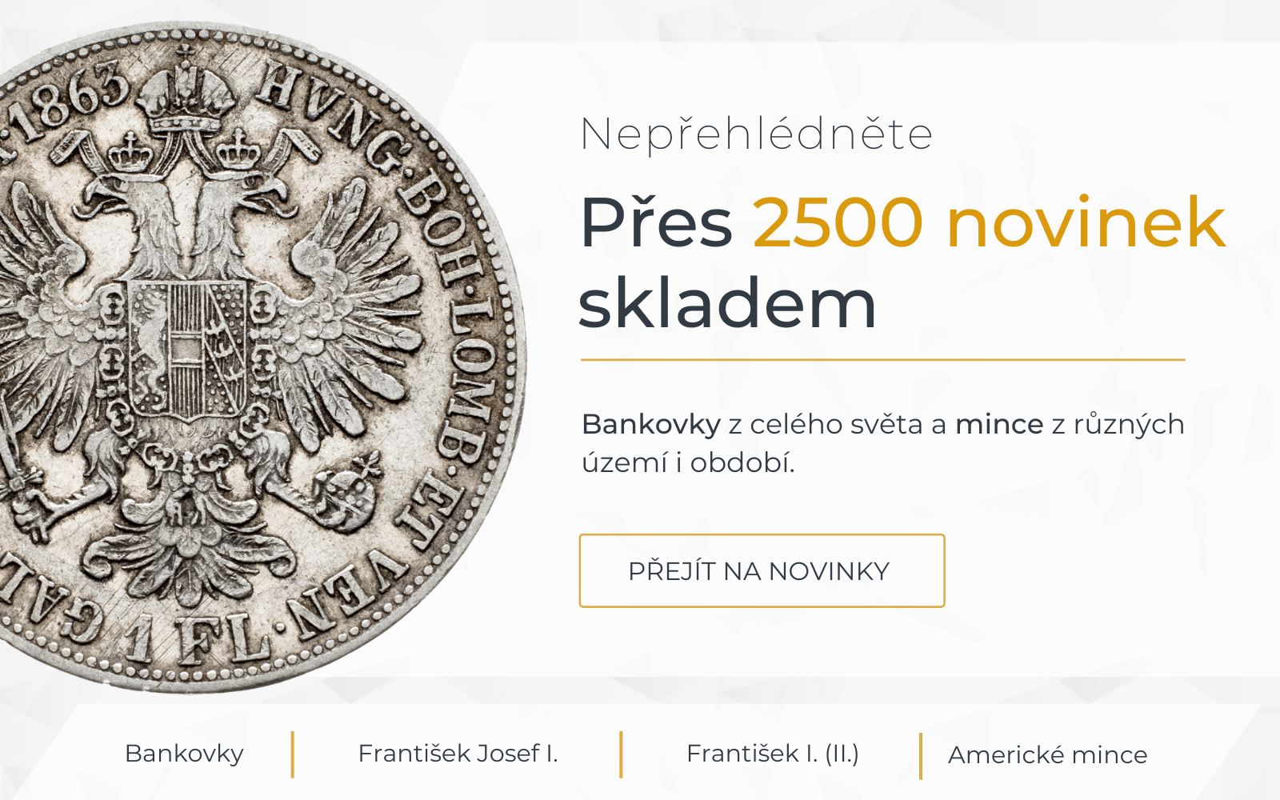Screen dimensions: 1280x800
Task: Click the bold mince link
Action: tap(995, 426)
